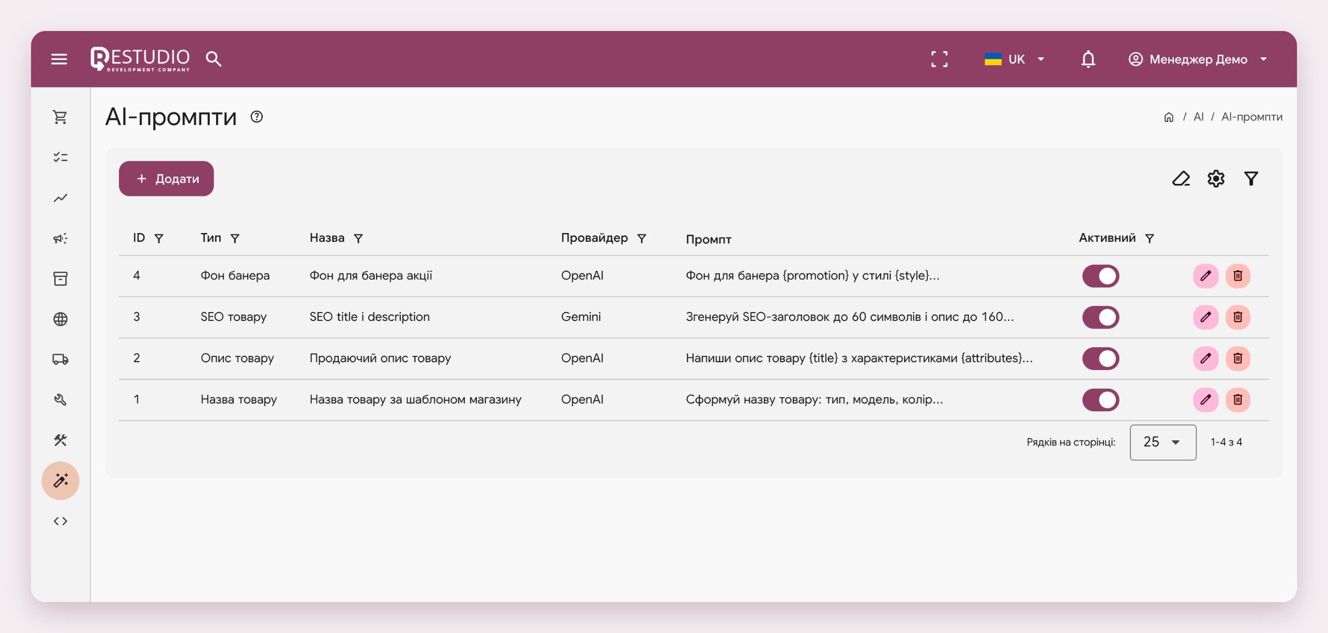
Task: Open Провайдер column filter
Action: tap(641, 238)
